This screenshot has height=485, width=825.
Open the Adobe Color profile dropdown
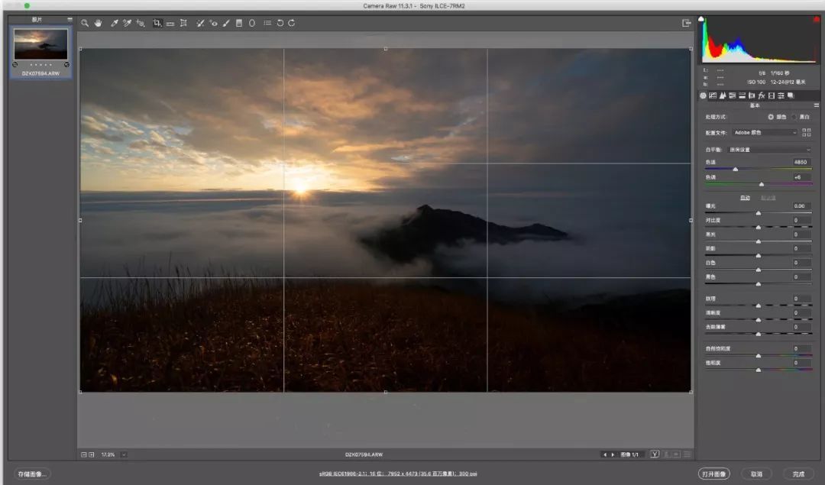tap(765, 133)
